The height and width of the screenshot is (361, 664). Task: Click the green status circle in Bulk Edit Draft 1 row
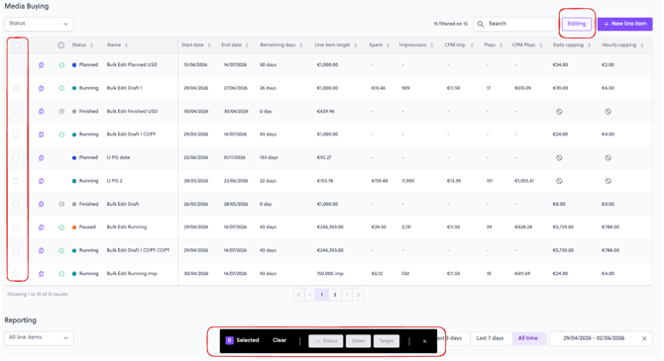click(61, 88)
